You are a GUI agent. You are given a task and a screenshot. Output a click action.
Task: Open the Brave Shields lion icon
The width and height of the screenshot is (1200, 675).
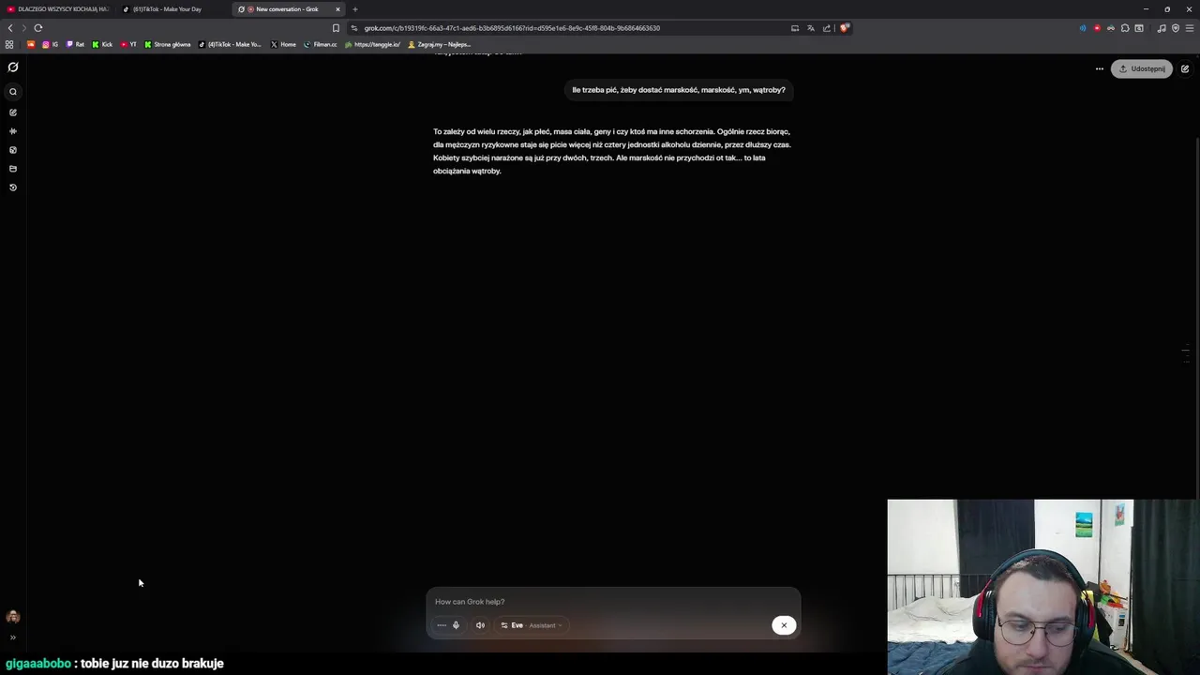point(844,28)
